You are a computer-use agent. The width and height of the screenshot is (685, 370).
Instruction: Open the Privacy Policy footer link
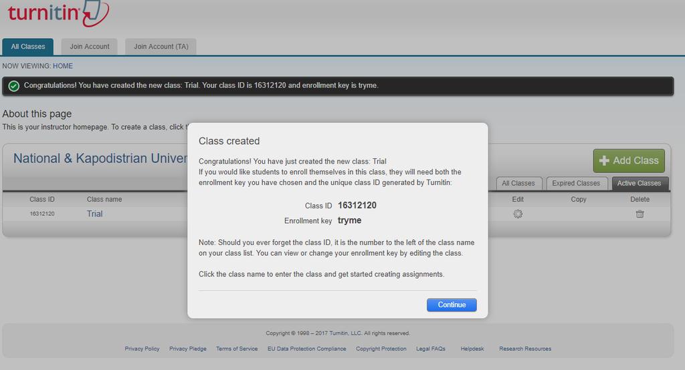tap(142, 349)
